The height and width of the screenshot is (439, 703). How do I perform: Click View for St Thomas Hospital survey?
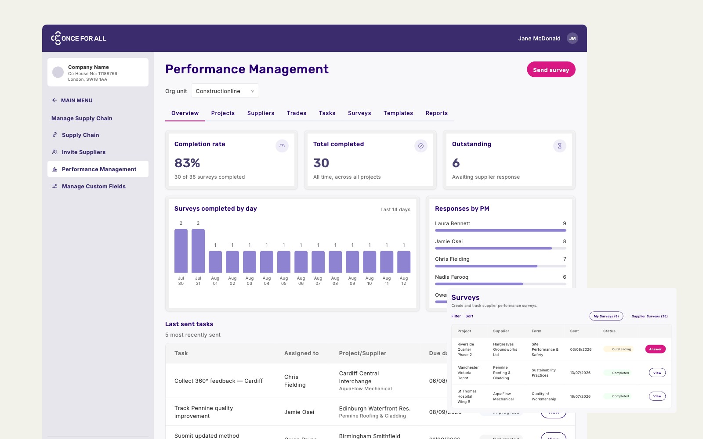click(657, 396)
